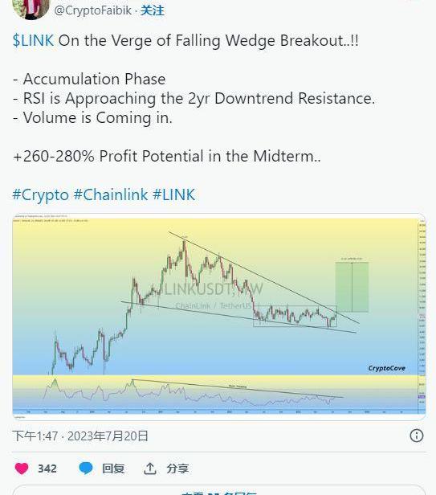Screen dimensions: 436x495
Task: Click the RSI indicator panel in chart
Action: (x=215, y=394)
